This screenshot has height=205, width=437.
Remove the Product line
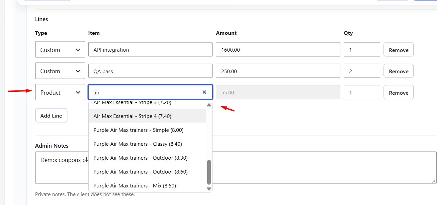coord(398,92)
